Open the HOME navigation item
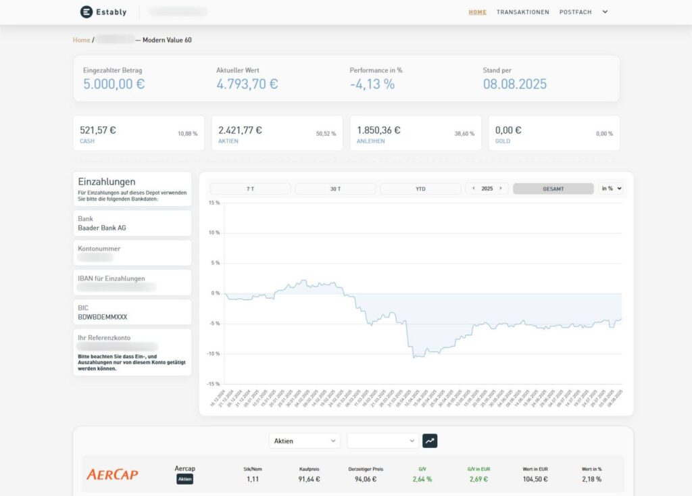 [478, 12]
